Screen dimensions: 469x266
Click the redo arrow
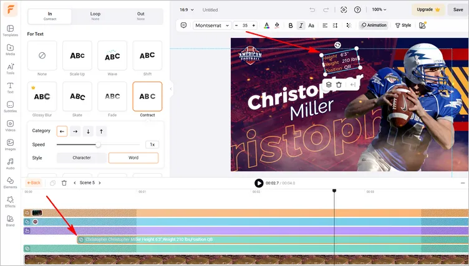click(326, 10)
